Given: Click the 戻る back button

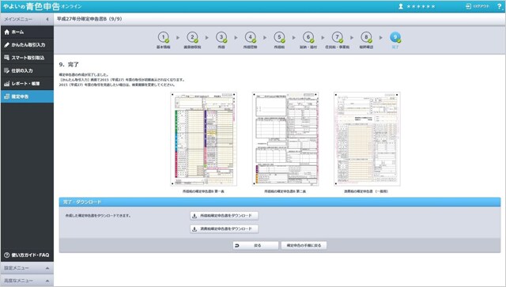Looking at the screenshot, I should [x=255, y=246].
